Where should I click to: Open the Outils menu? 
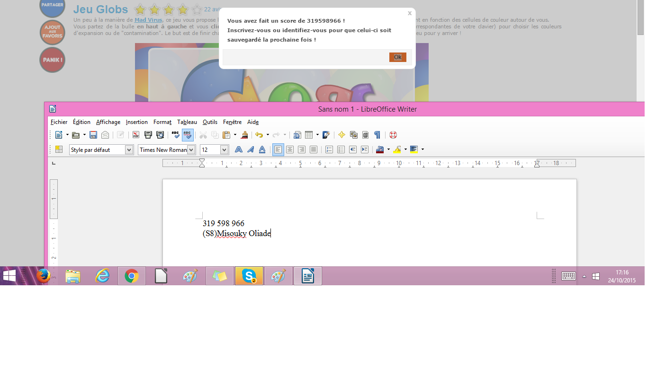point(210,122)
